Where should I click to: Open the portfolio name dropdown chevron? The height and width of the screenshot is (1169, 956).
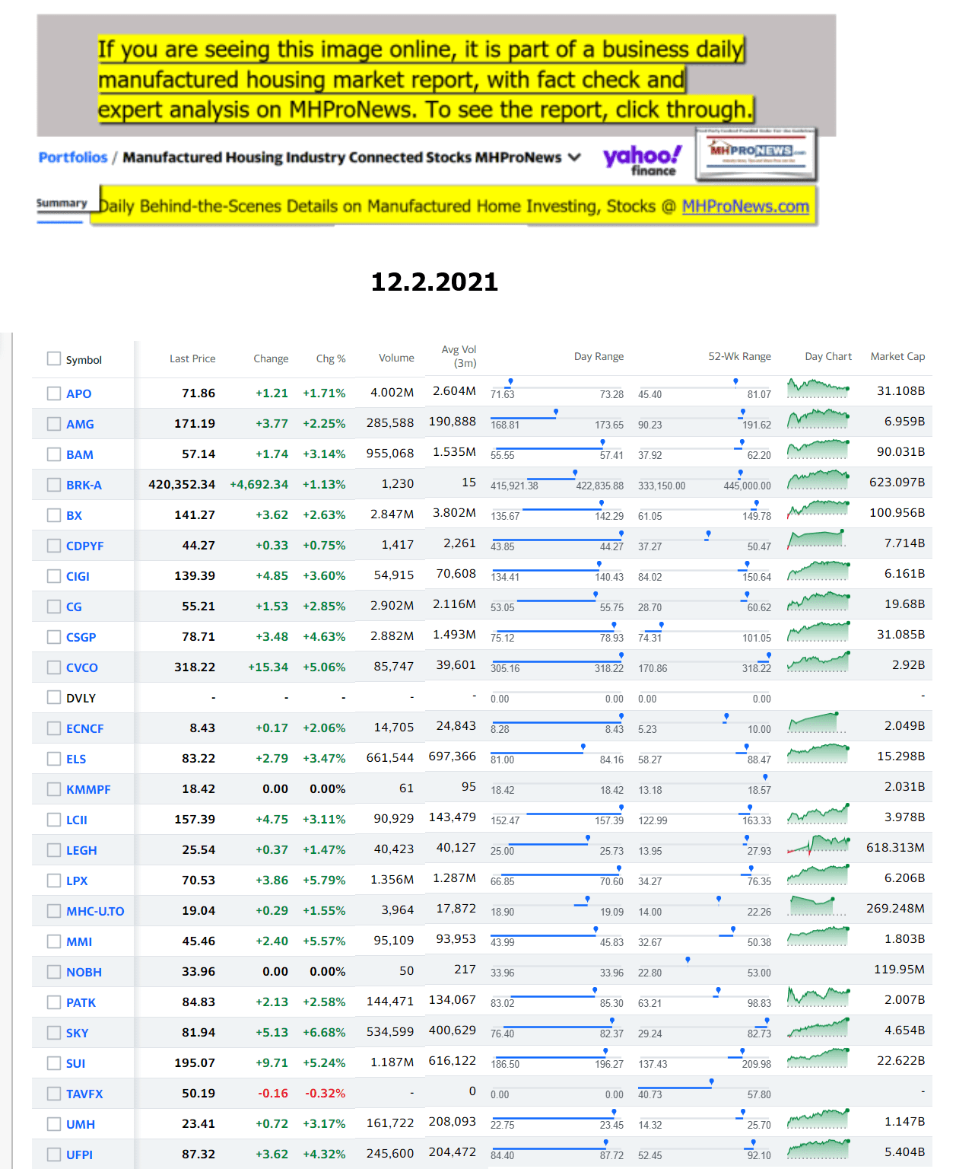[x=575, y=158]
